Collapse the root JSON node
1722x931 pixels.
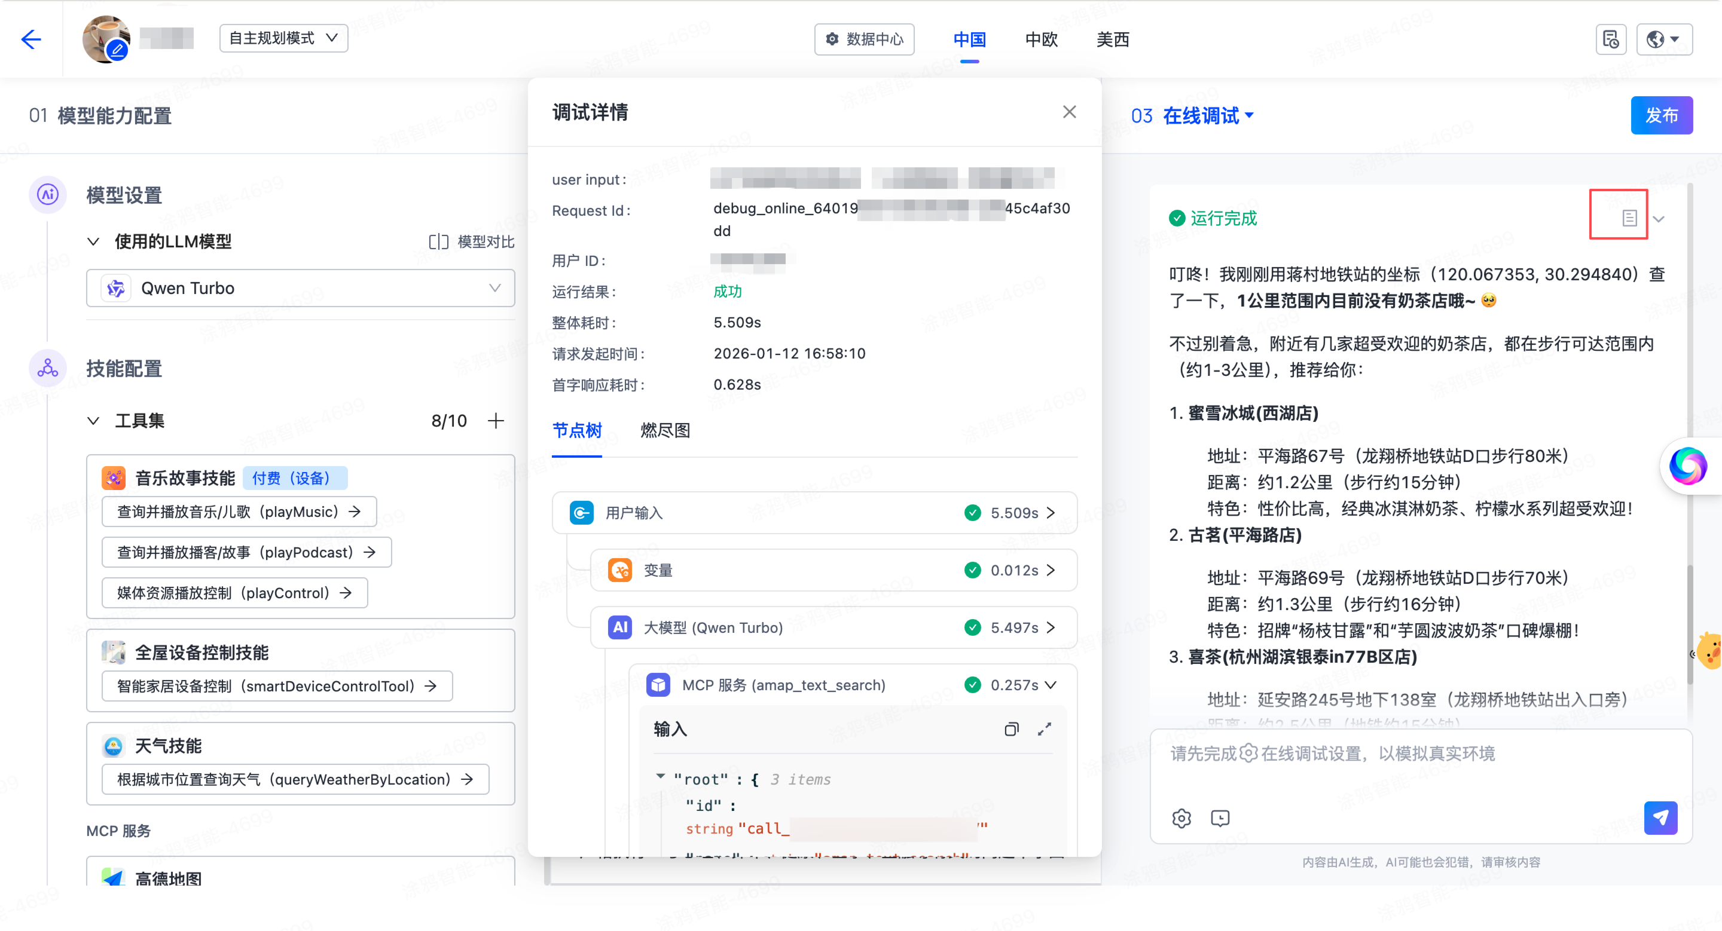click(x=661, y=777)
